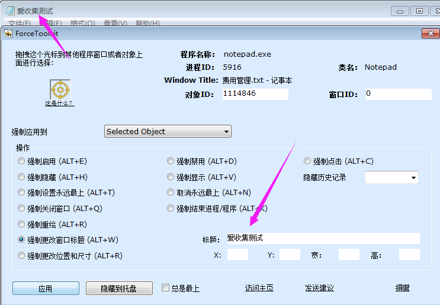Screen dimensions: 440x305
Task: Choose 强制结束进程/程序 radio option
Action: pos(171,209)
